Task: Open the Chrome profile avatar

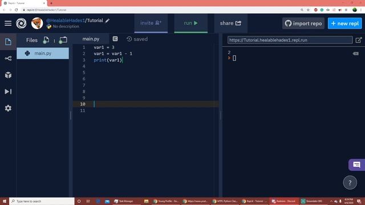Action: point(355,10)
